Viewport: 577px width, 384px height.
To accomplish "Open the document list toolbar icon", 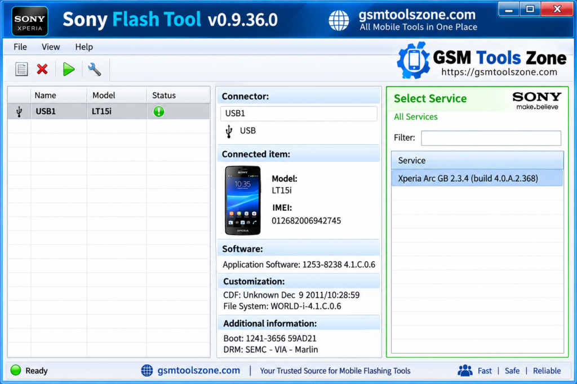I will 21,69.
